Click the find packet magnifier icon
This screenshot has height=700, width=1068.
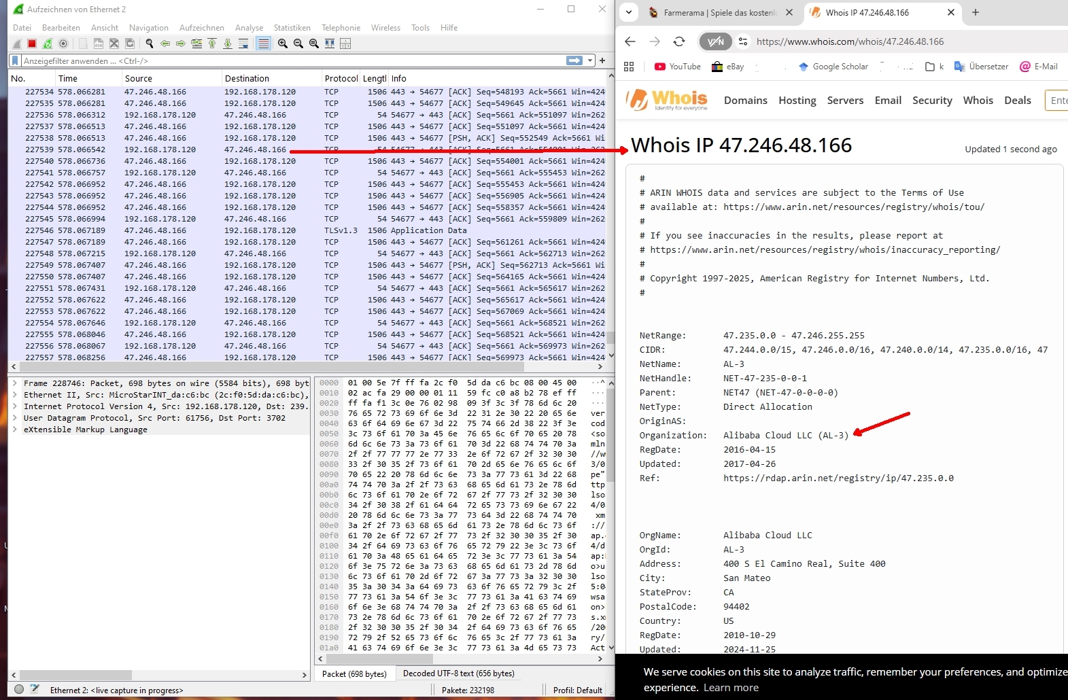tap(150, 43)
